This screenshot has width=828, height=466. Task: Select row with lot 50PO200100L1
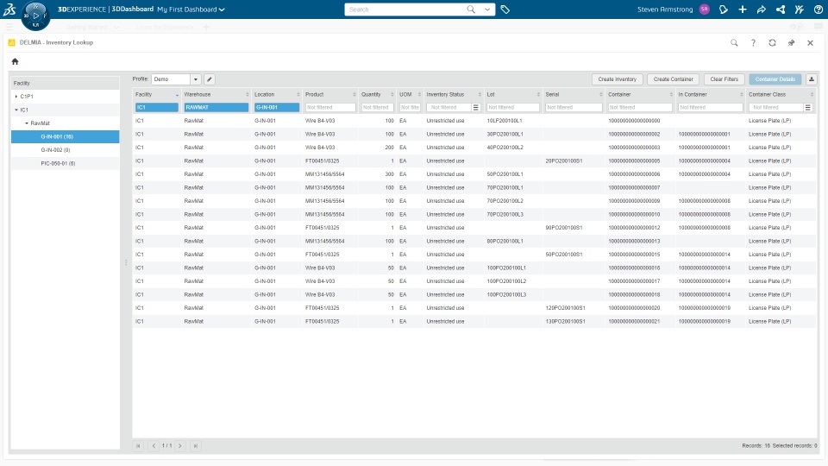pos(474,174)
